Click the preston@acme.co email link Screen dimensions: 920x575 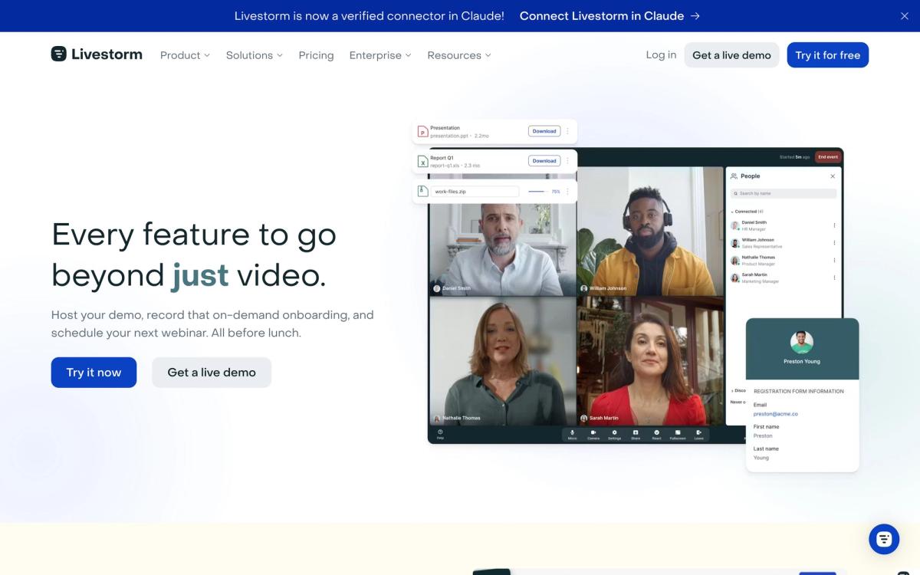[775, 414]
